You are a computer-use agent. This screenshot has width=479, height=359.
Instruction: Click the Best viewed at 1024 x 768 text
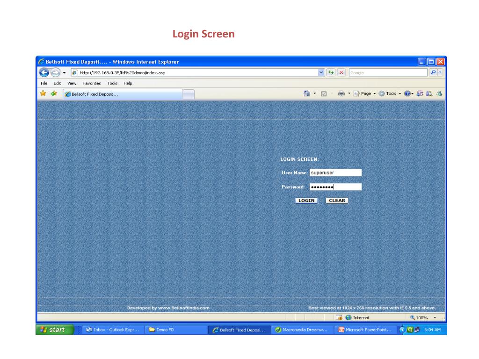[372, 308]
